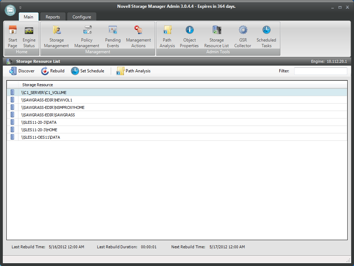
Task: Switch to the Main tab
Action: [28, 17]
